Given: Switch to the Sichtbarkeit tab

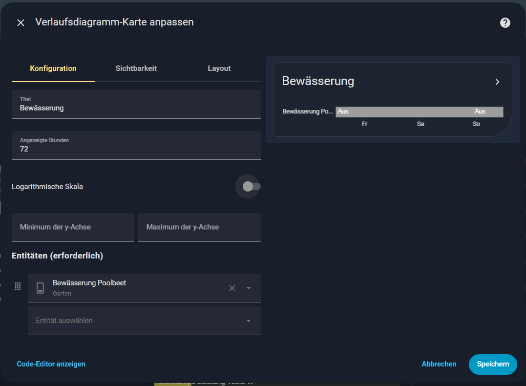Looking at the screenshot, I should (x=136, y=68).
